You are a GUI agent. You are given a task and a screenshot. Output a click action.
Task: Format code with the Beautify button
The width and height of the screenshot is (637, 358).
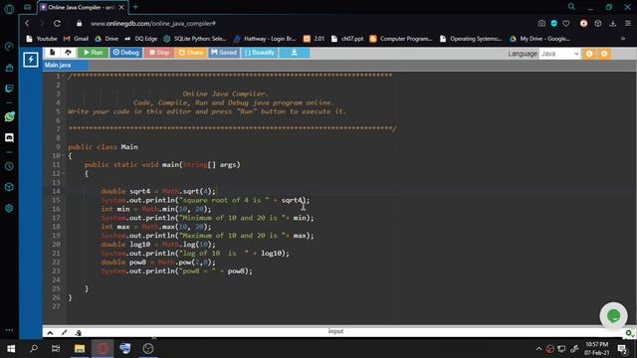tap(260, 53)
